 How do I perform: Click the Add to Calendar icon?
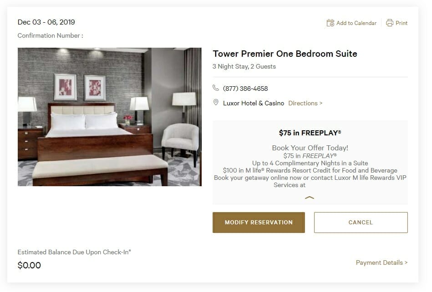[x=330, y=23]
